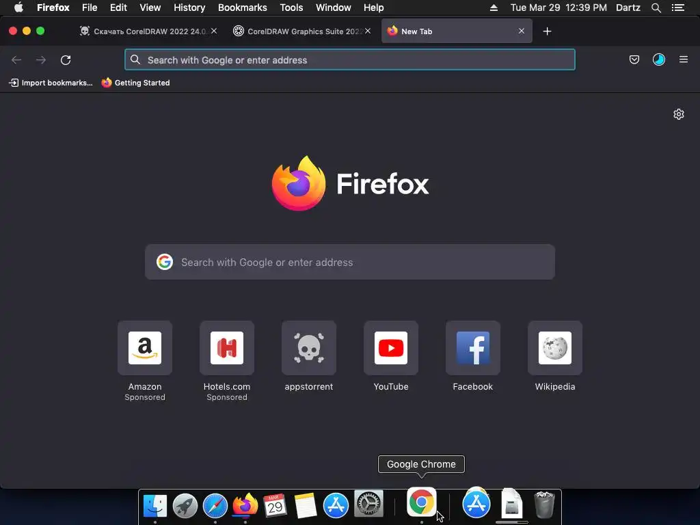
Task: Launch Google Chrome from the dock
Action: [421, 502]
